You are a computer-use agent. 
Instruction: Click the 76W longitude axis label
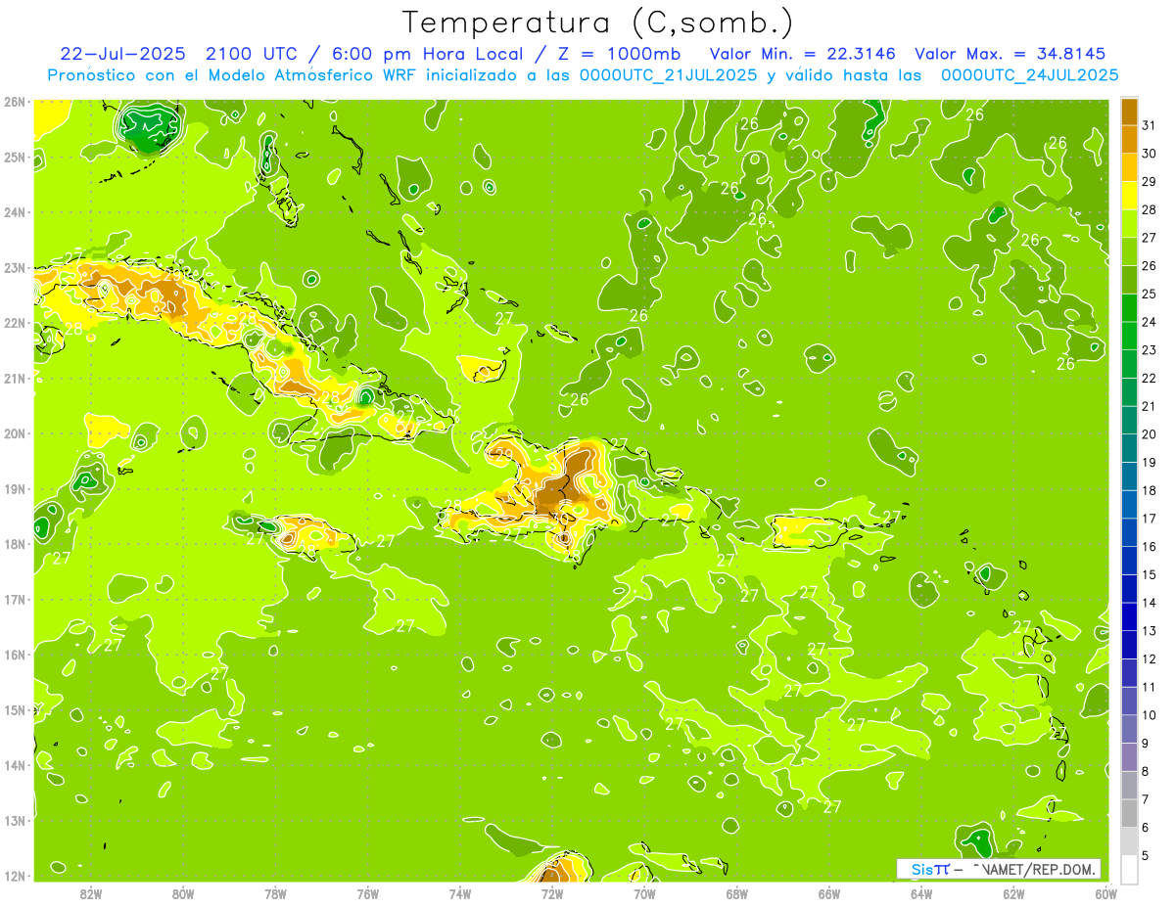tap(367, 893)
